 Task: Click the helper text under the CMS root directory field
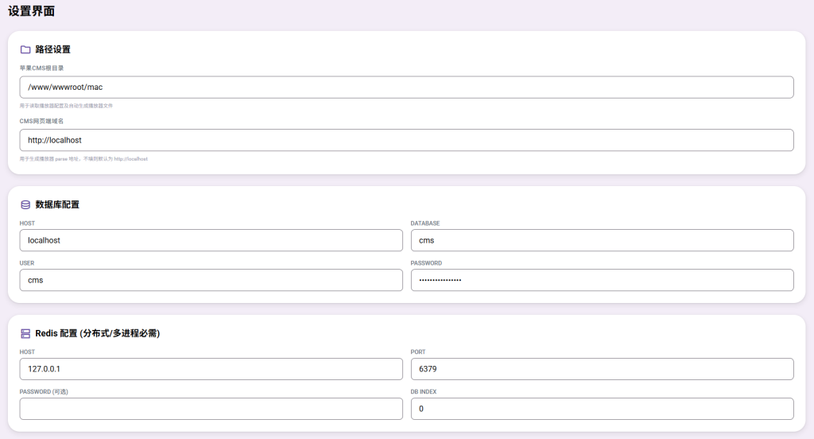point(66,106)
